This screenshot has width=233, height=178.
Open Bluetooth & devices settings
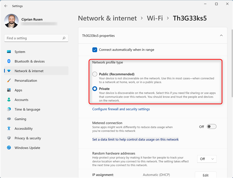pyautogui.click(x=36, y=61)
